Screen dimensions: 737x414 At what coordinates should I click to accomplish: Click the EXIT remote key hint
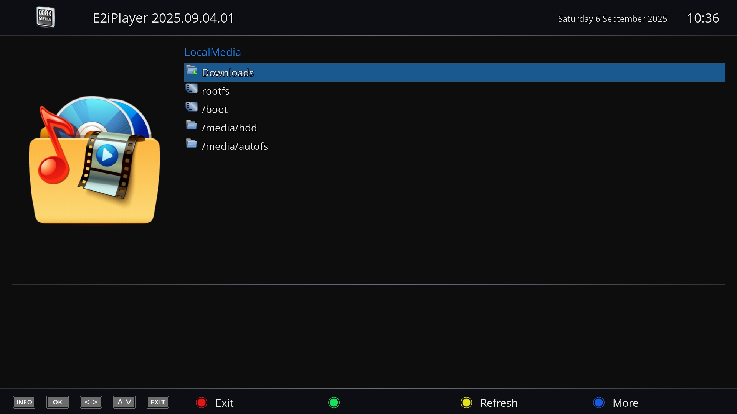point(157,402)
